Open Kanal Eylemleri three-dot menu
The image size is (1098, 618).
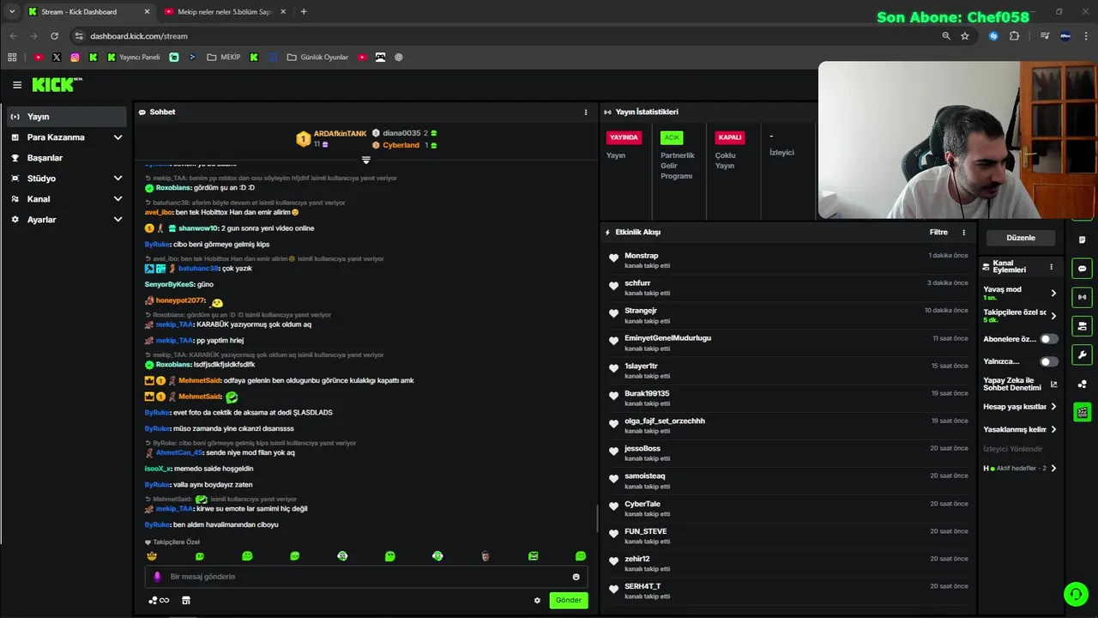pyautogui.click(x=1051, y=267)
